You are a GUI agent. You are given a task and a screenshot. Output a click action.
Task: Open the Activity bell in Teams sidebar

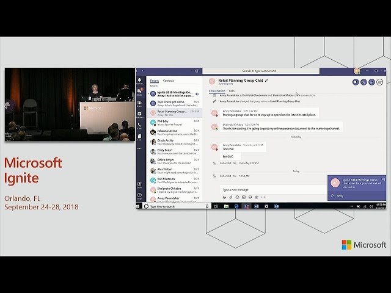[139, 81]
